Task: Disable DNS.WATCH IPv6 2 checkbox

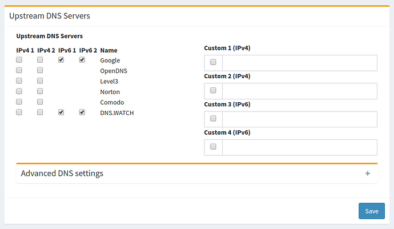Action: [82, 113]
